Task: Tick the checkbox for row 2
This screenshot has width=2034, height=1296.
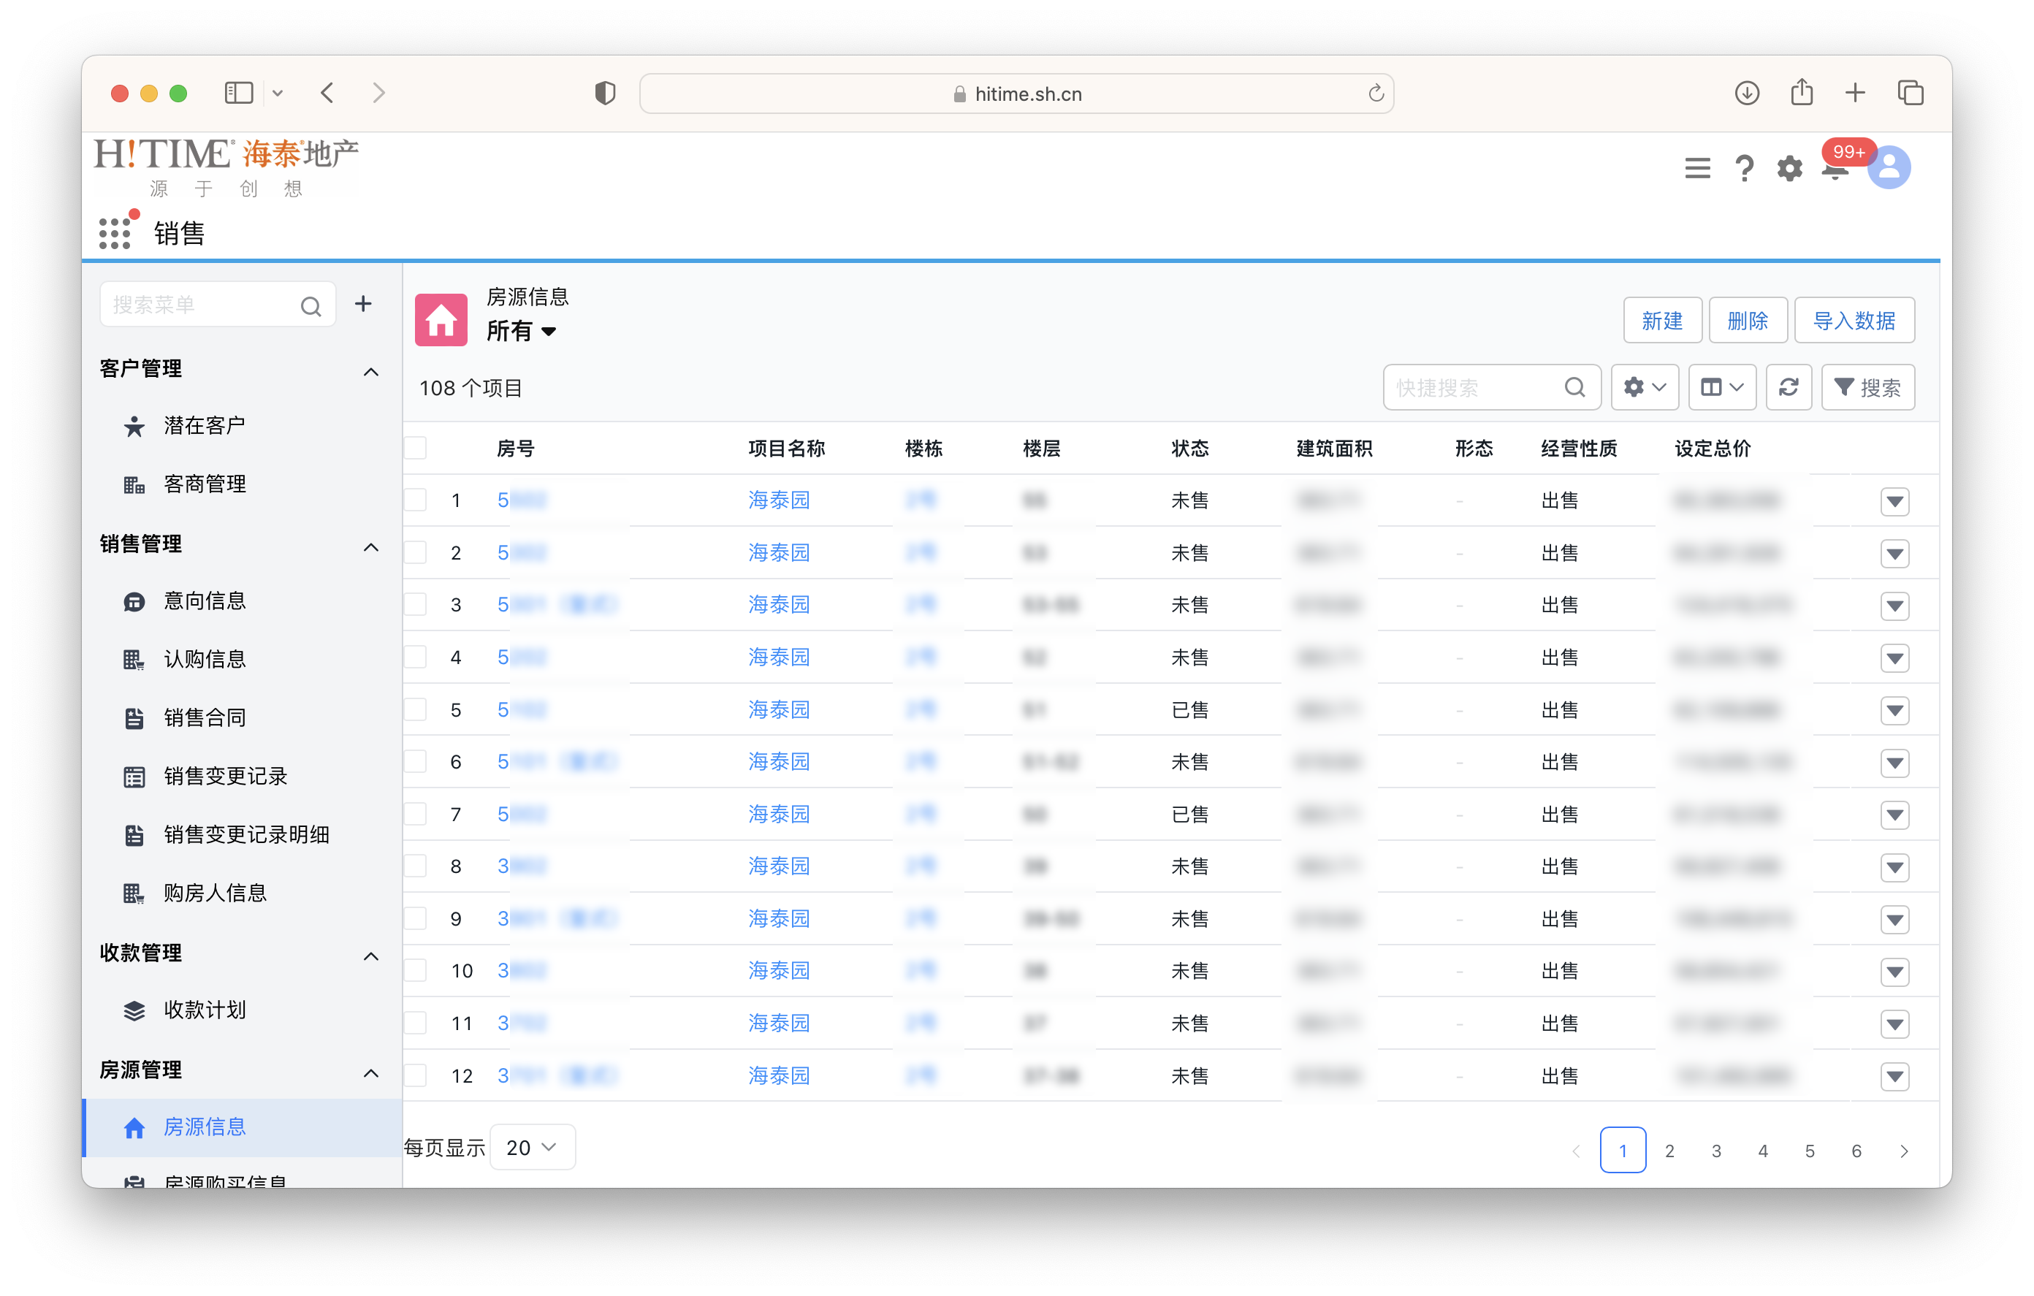Action: click(x=416, y=552)
